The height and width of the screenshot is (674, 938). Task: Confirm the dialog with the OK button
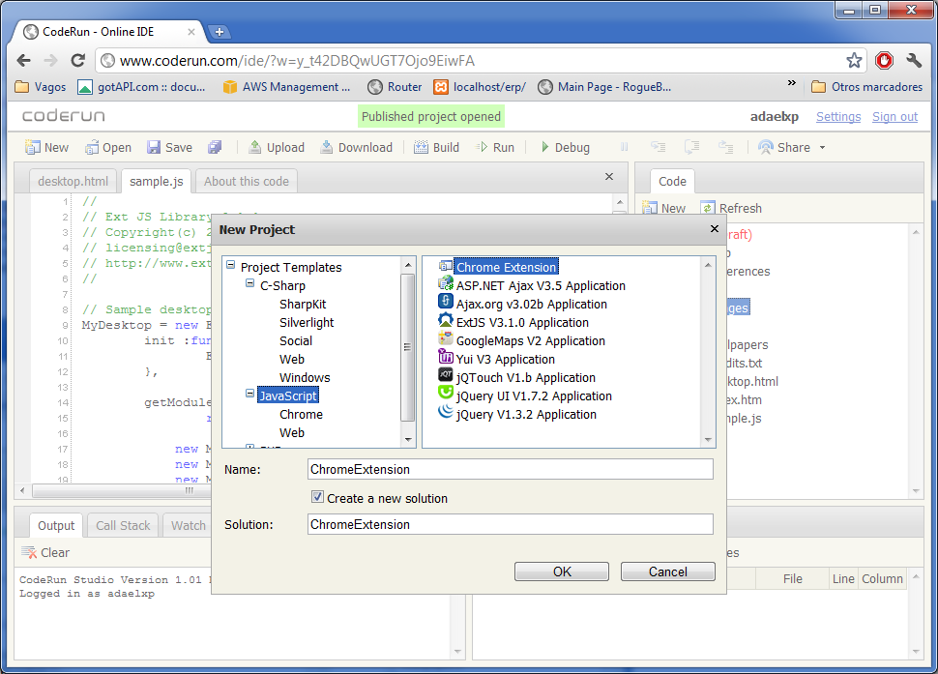click(562, 571)
